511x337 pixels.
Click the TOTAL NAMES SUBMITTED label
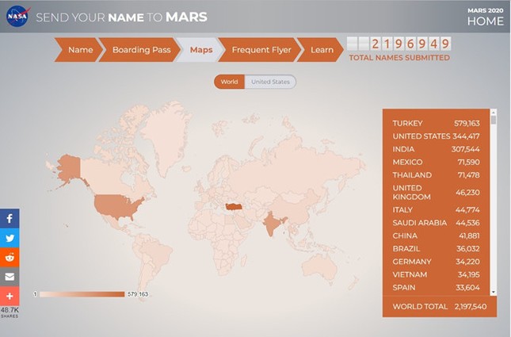coord(399,58)
